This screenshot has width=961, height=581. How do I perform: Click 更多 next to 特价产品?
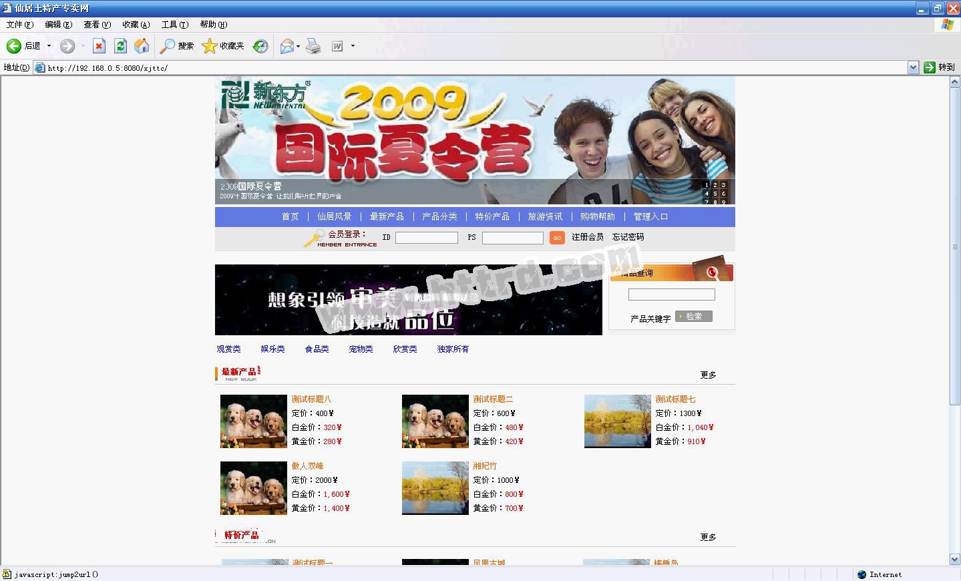tap(708, 537)
